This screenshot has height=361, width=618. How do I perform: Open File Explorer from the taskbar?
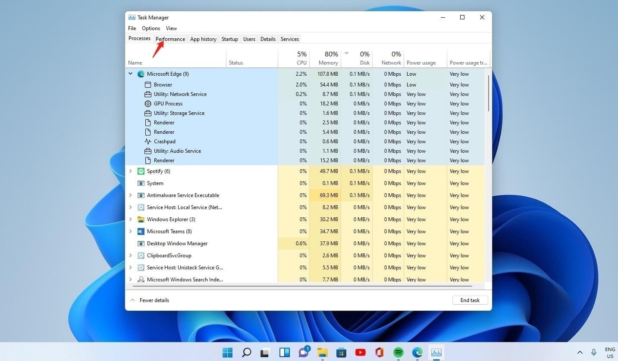pyautogui.click(x=322, y=352)
